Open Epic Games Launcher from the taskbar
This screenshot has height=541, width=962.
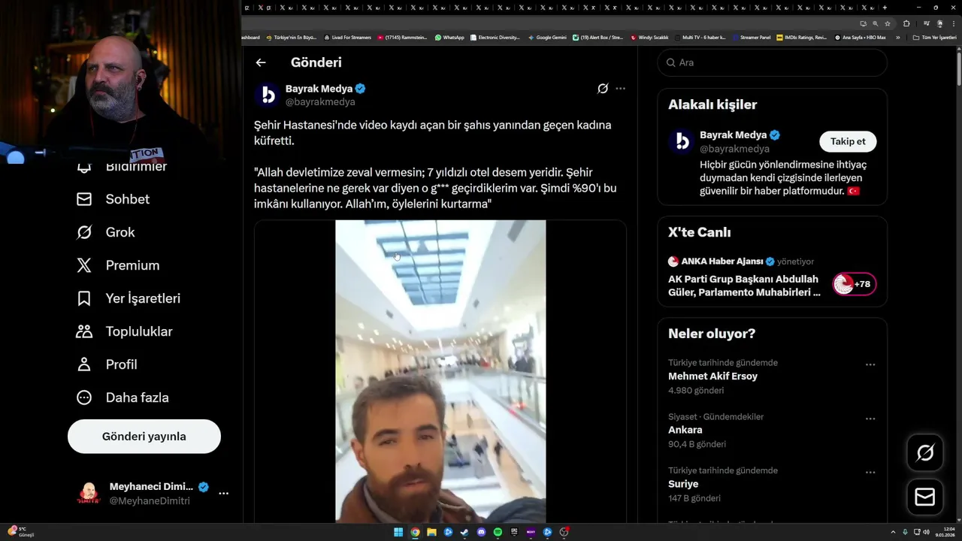coord(514,532)
